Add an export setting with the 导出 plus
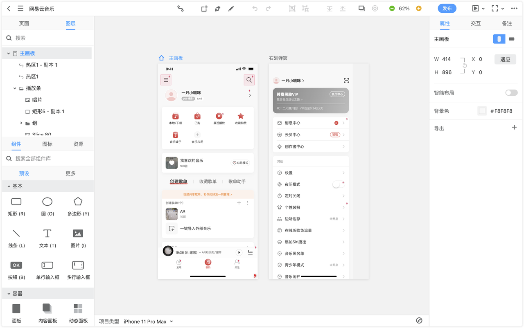 (x=514, y=128)
